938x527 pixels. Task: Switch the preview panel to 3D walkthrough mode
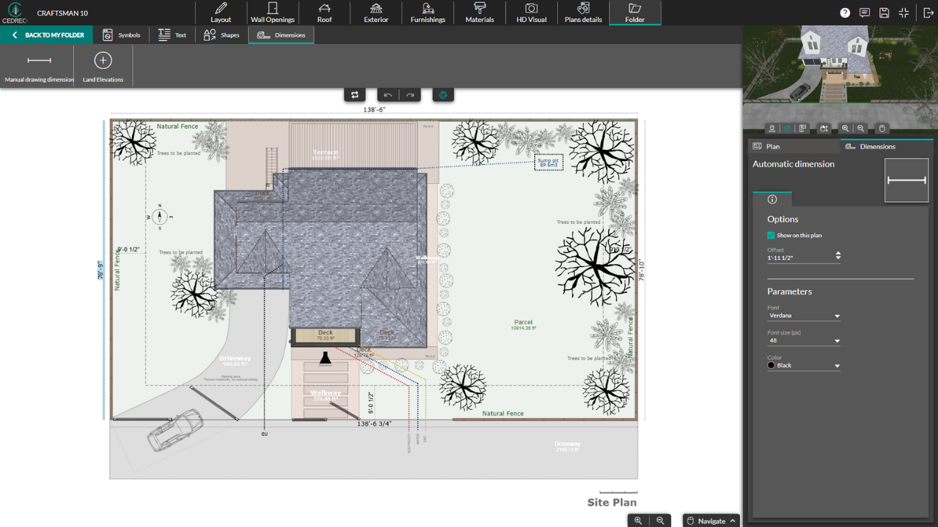tap(772, 128)
